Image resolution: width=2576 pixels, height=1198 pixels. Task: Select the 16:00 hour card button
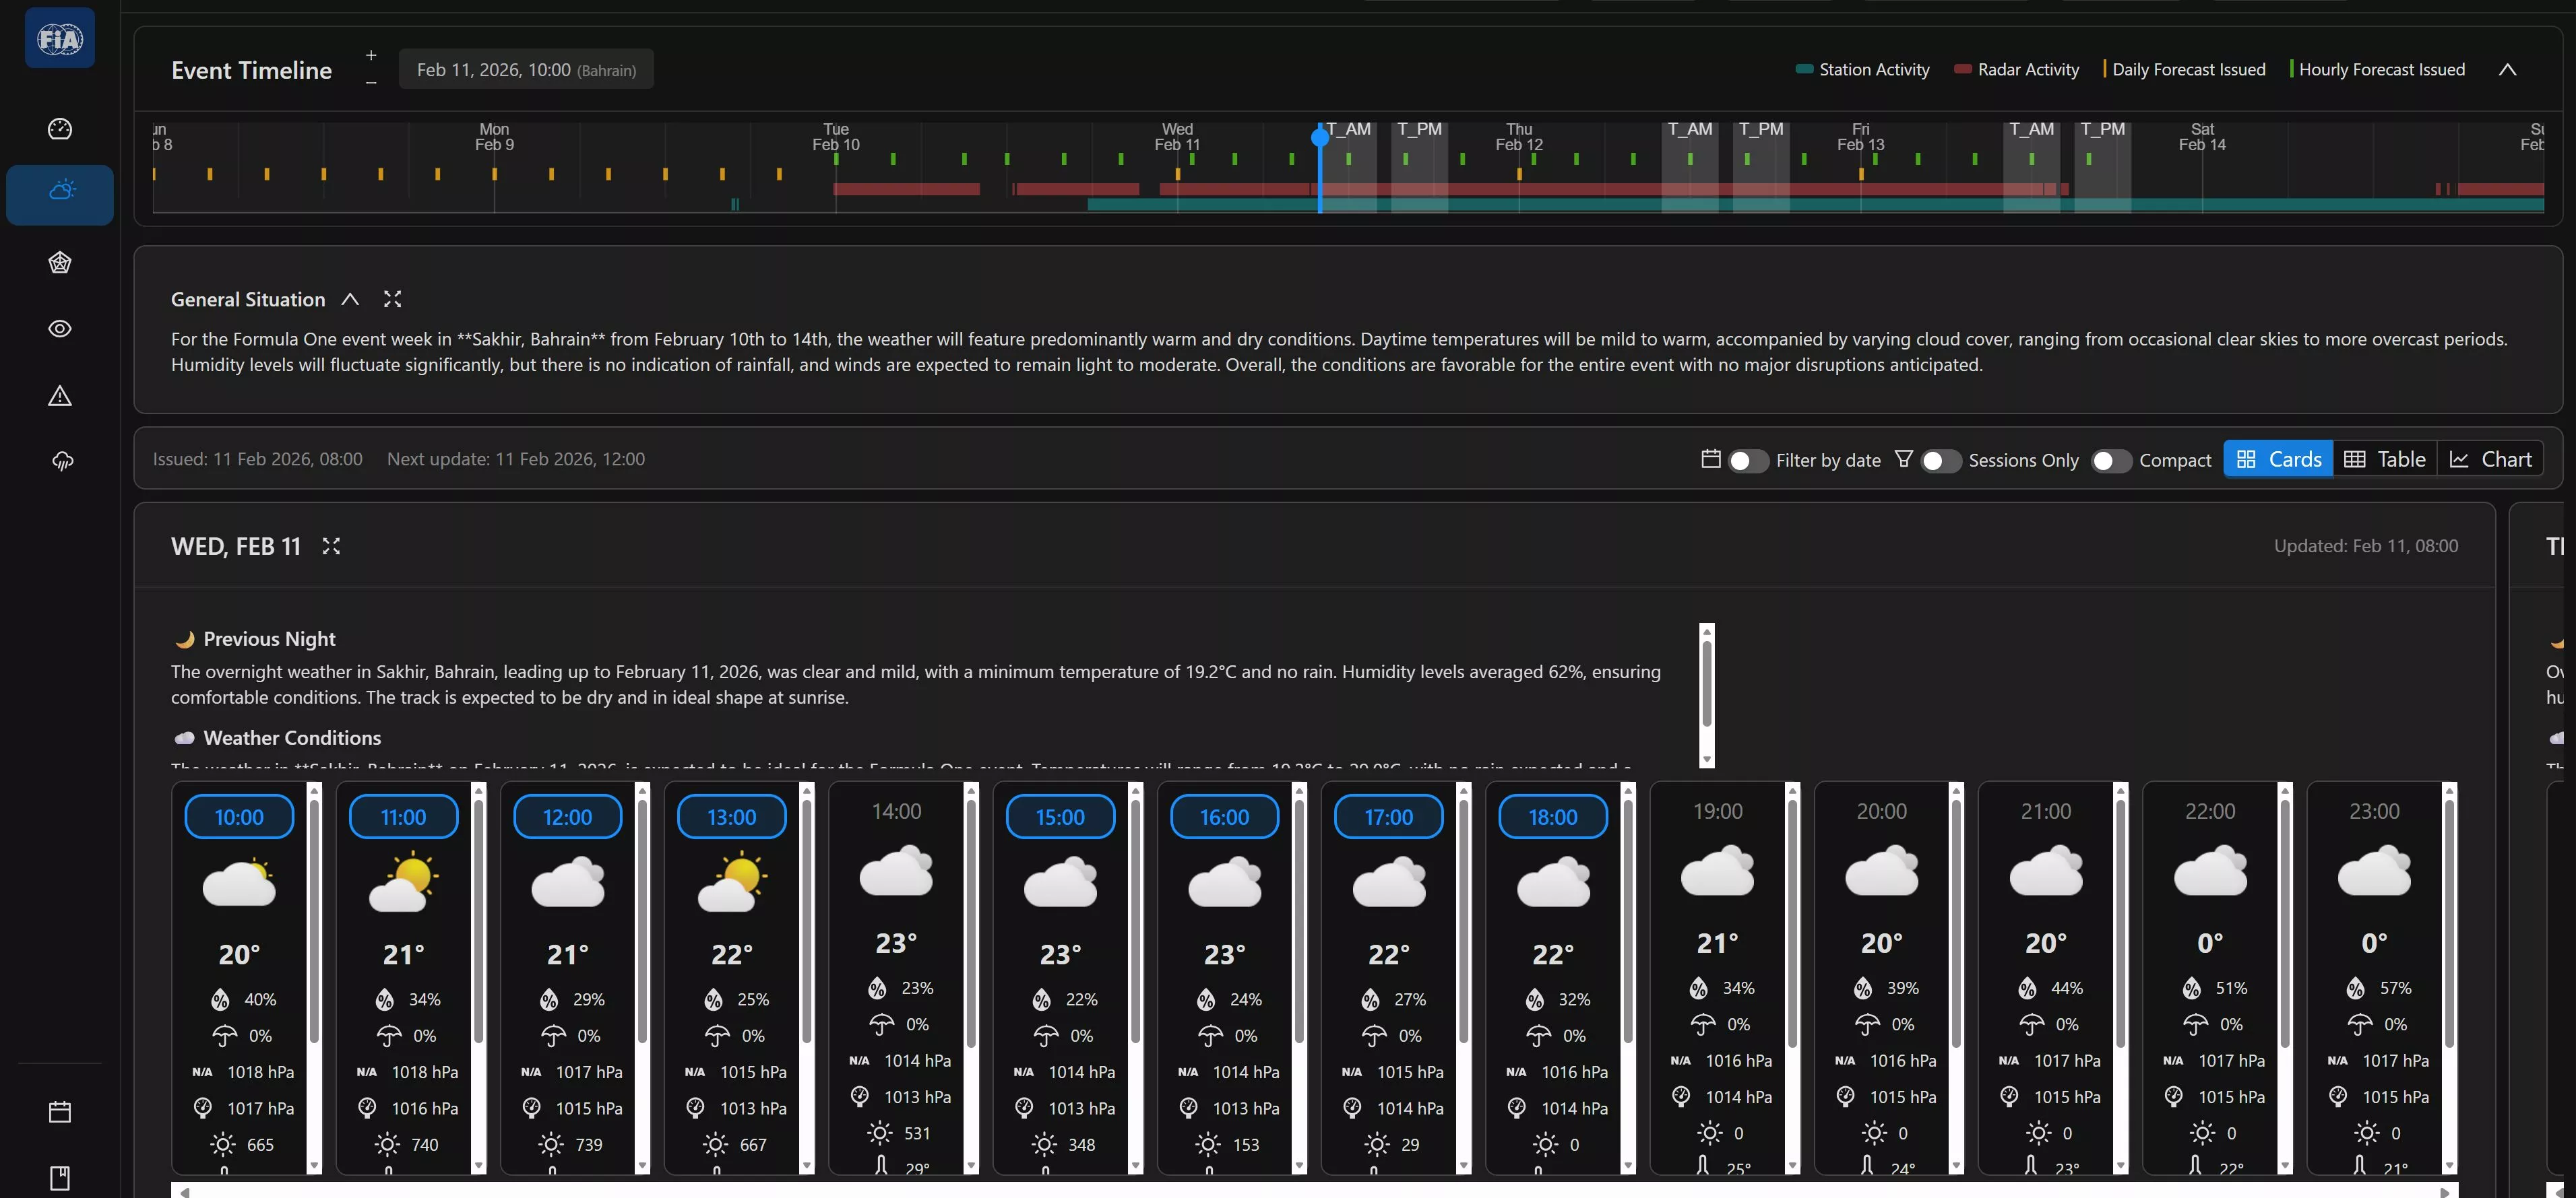pyautogui.click(x=1224, y=816)
